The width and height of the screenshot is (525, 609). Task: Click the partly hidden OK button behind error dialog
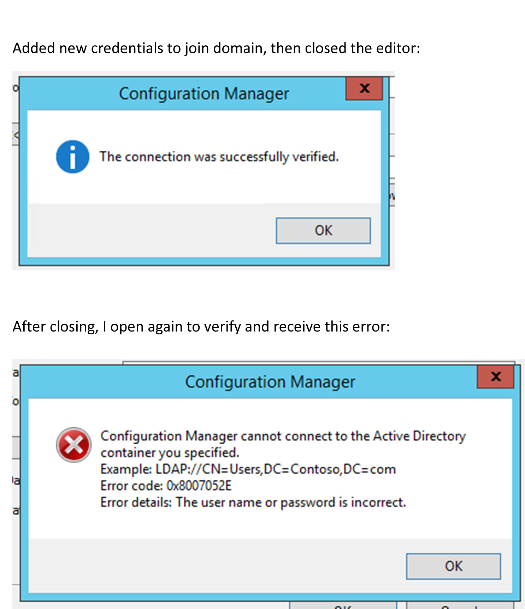(x=343, y=605)
